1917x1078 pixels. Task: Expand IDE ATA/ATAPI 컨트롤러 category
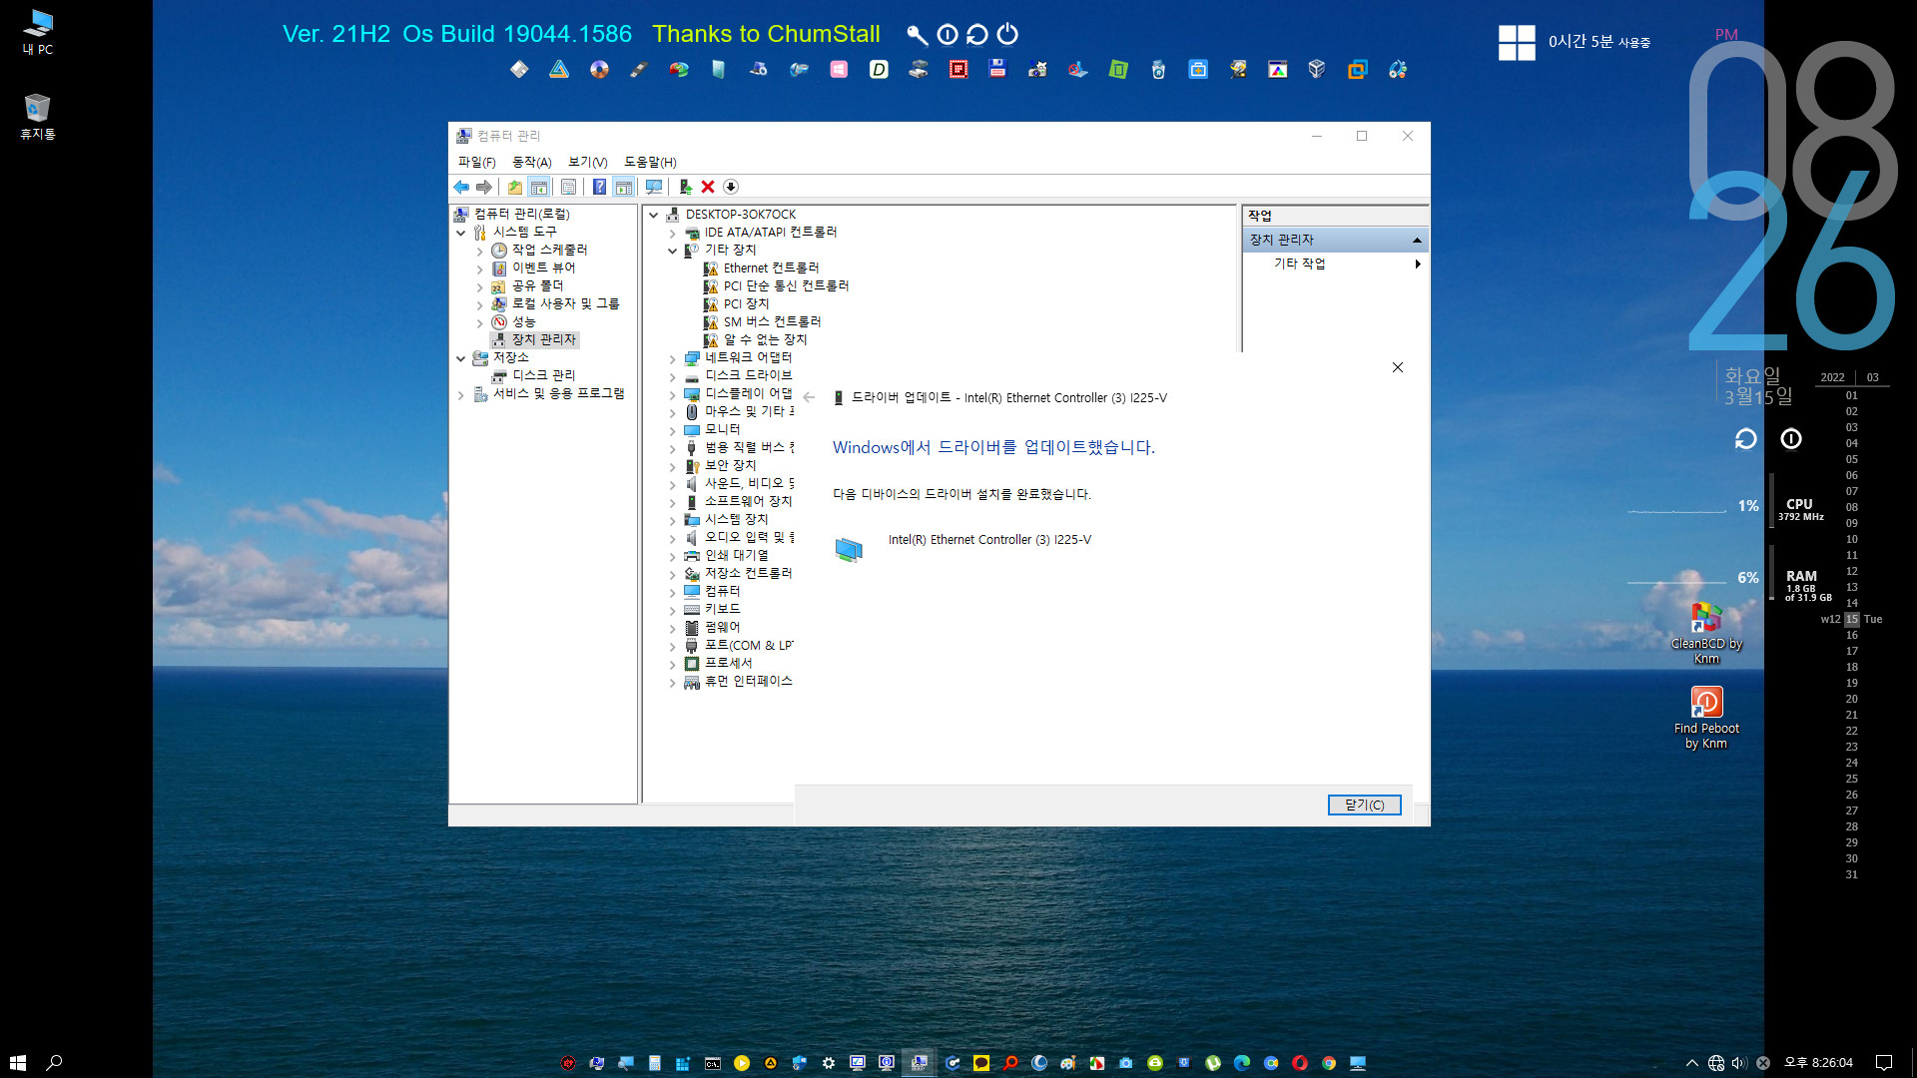click(673, 233)
